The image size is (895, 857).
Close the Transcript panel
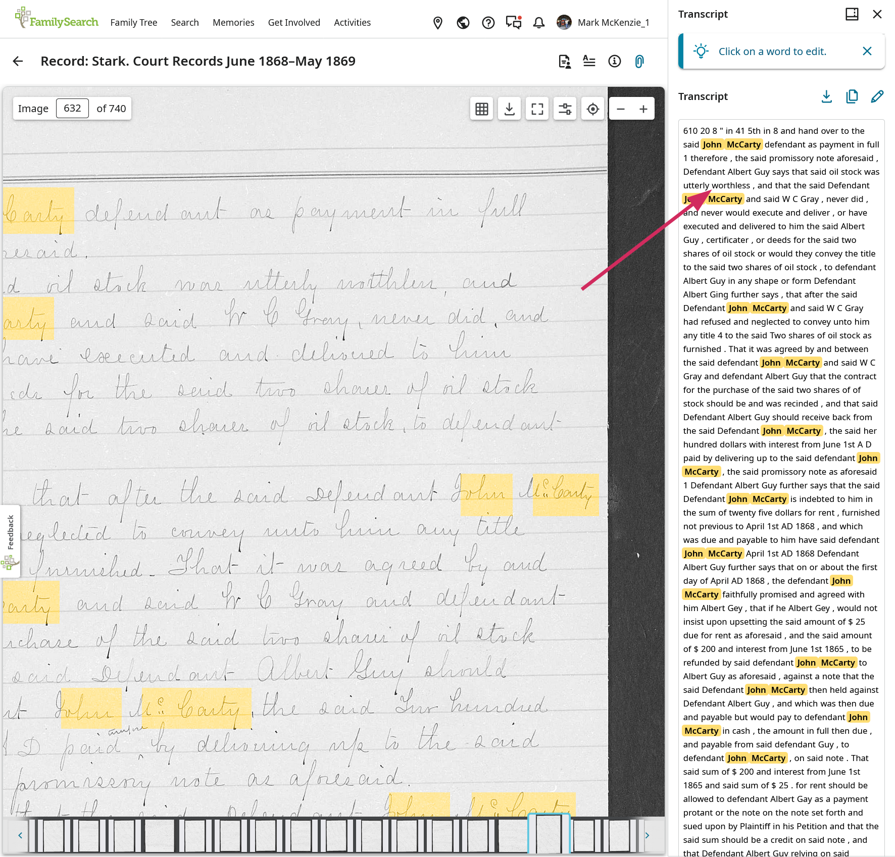click(x=877, y=14)
